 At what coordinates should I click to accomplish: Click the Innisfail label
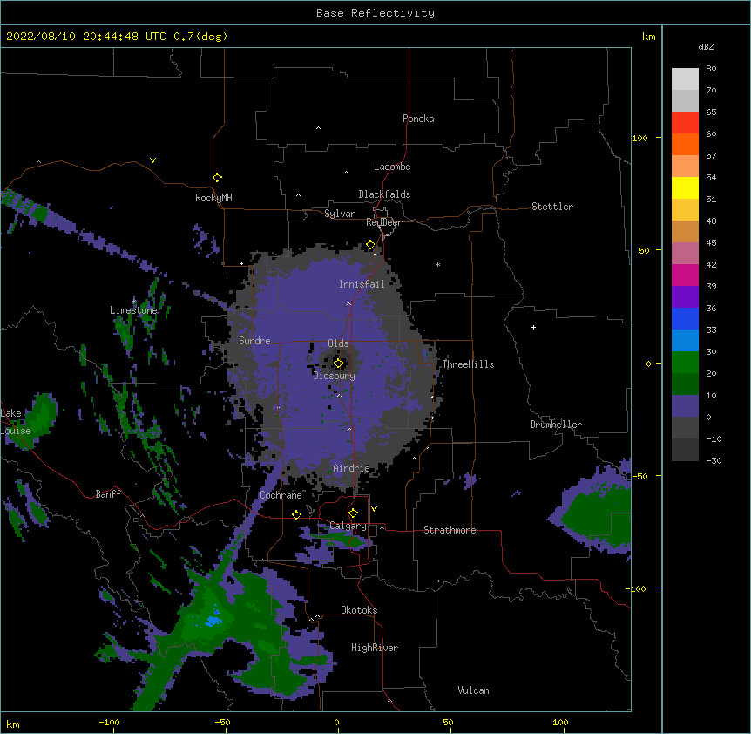[362, 284]
